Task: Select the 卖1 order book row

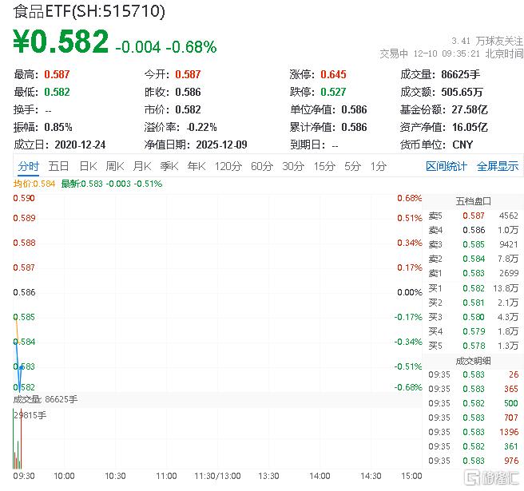Action: tap(473, 273)
